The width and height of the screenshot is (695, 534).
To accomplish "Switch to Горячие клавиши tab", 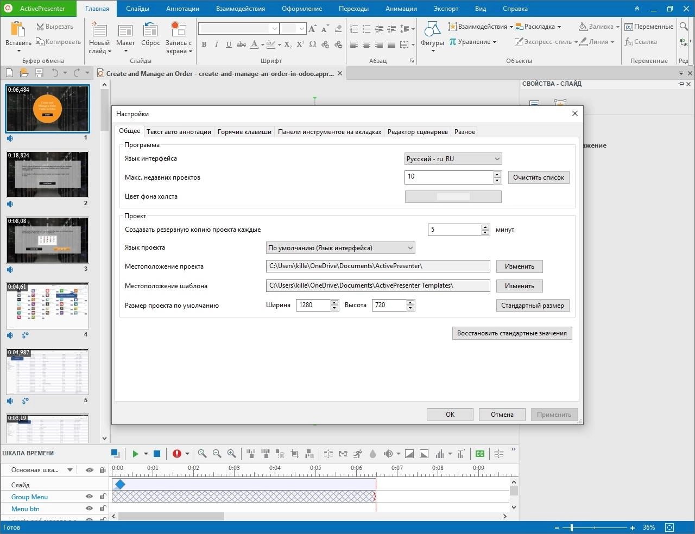I will click(244, 132).
